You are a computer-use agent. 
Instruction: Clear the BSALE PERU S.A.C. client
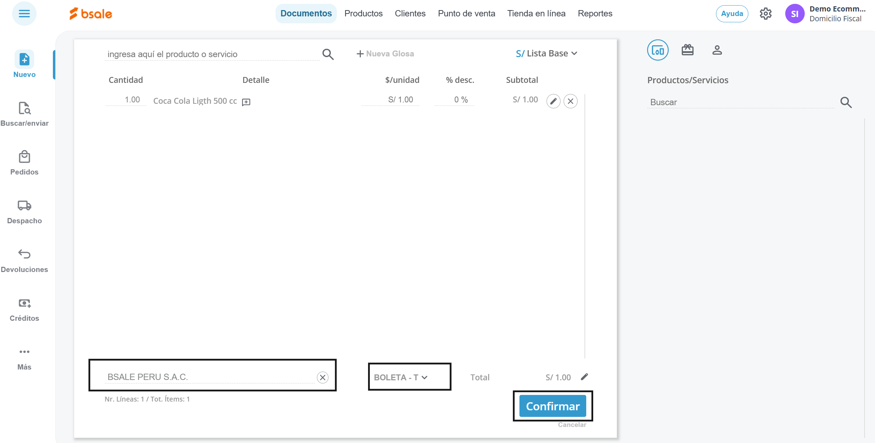click(323, 378)
